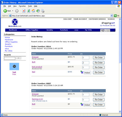Click the Print icon in toolbar
Viewport: 122px width, 117px height.
[x=43, y=11]
